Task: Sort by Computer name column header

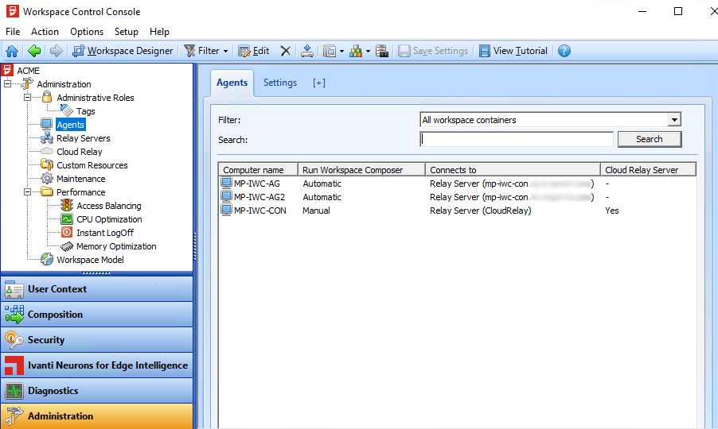Action: pos(258,170)
